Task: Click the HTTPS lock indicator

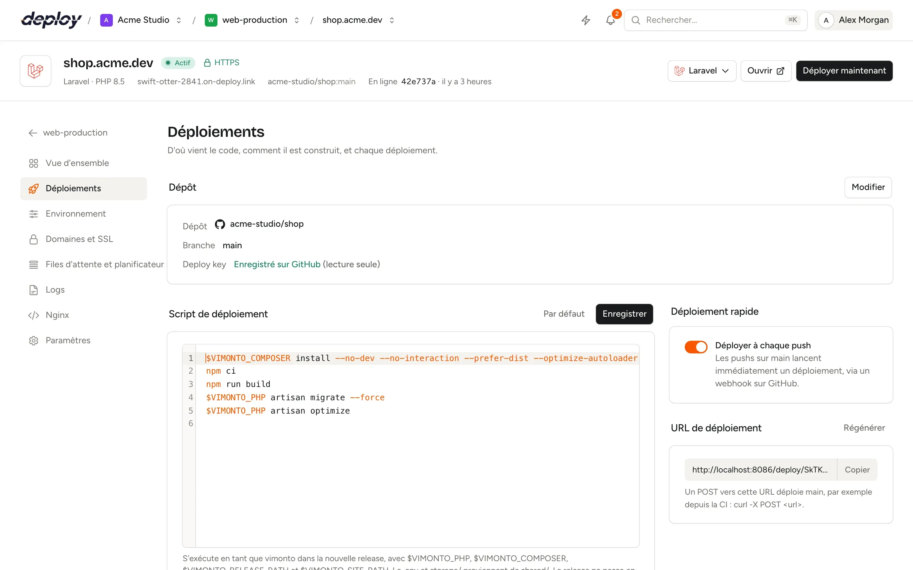Action: click(x=222, y=63)
